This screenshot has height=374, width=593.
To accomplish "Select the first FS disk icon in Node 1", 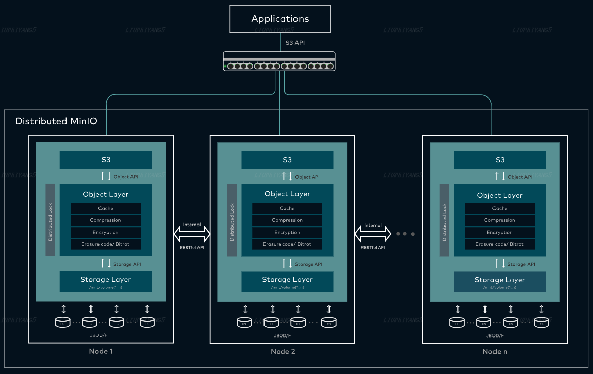I will pos(63,322).
